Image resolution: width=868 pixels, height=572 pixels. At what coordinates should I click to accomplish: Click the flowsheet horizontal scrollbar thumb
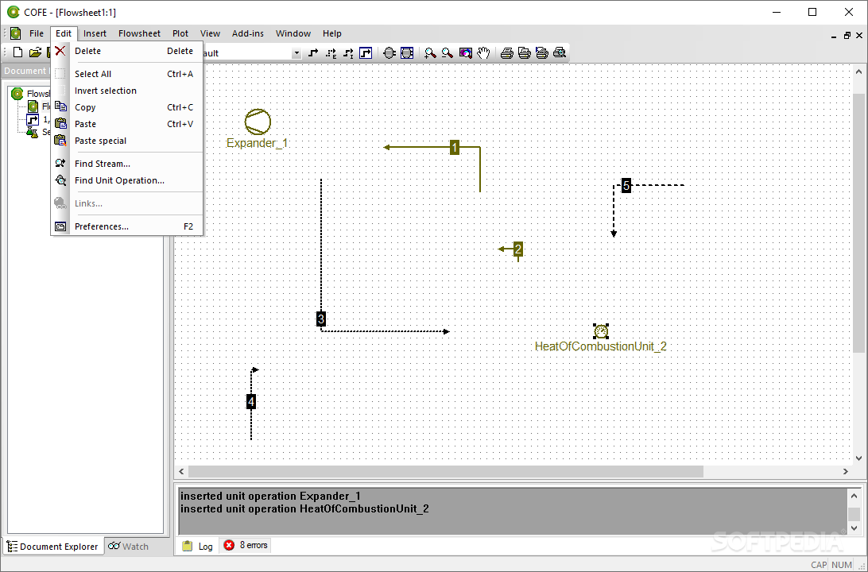pyautogui.click(x=446, y=471)
